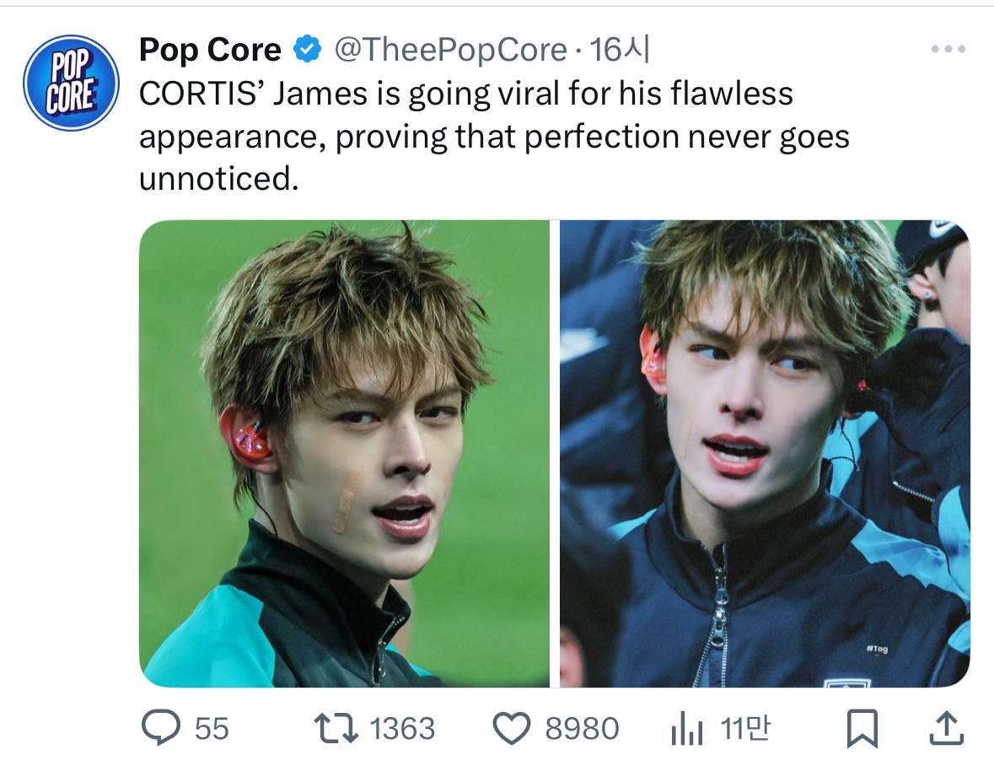Open the left photo with green background

344,454
